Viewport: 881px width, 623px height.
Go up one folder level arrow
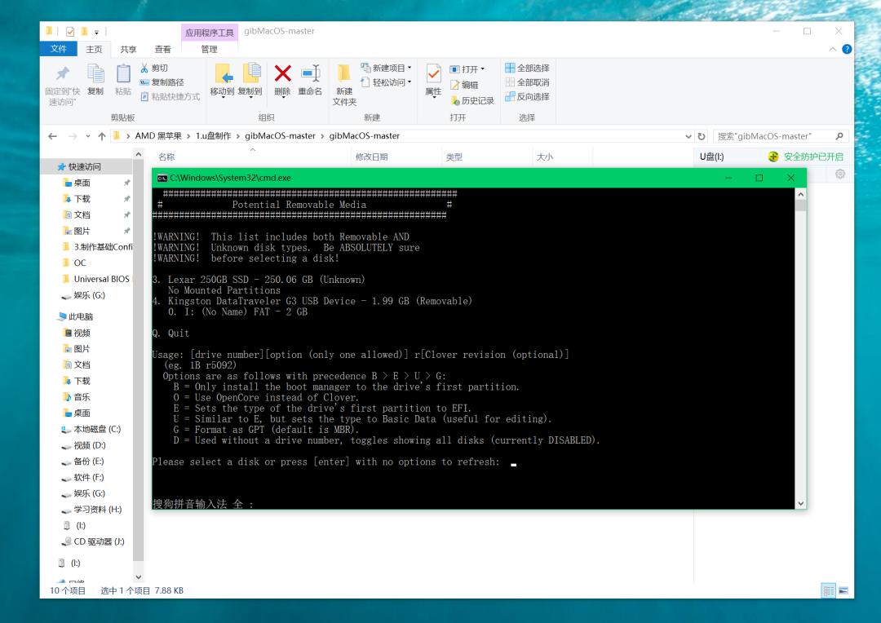(x=102, y=136)
